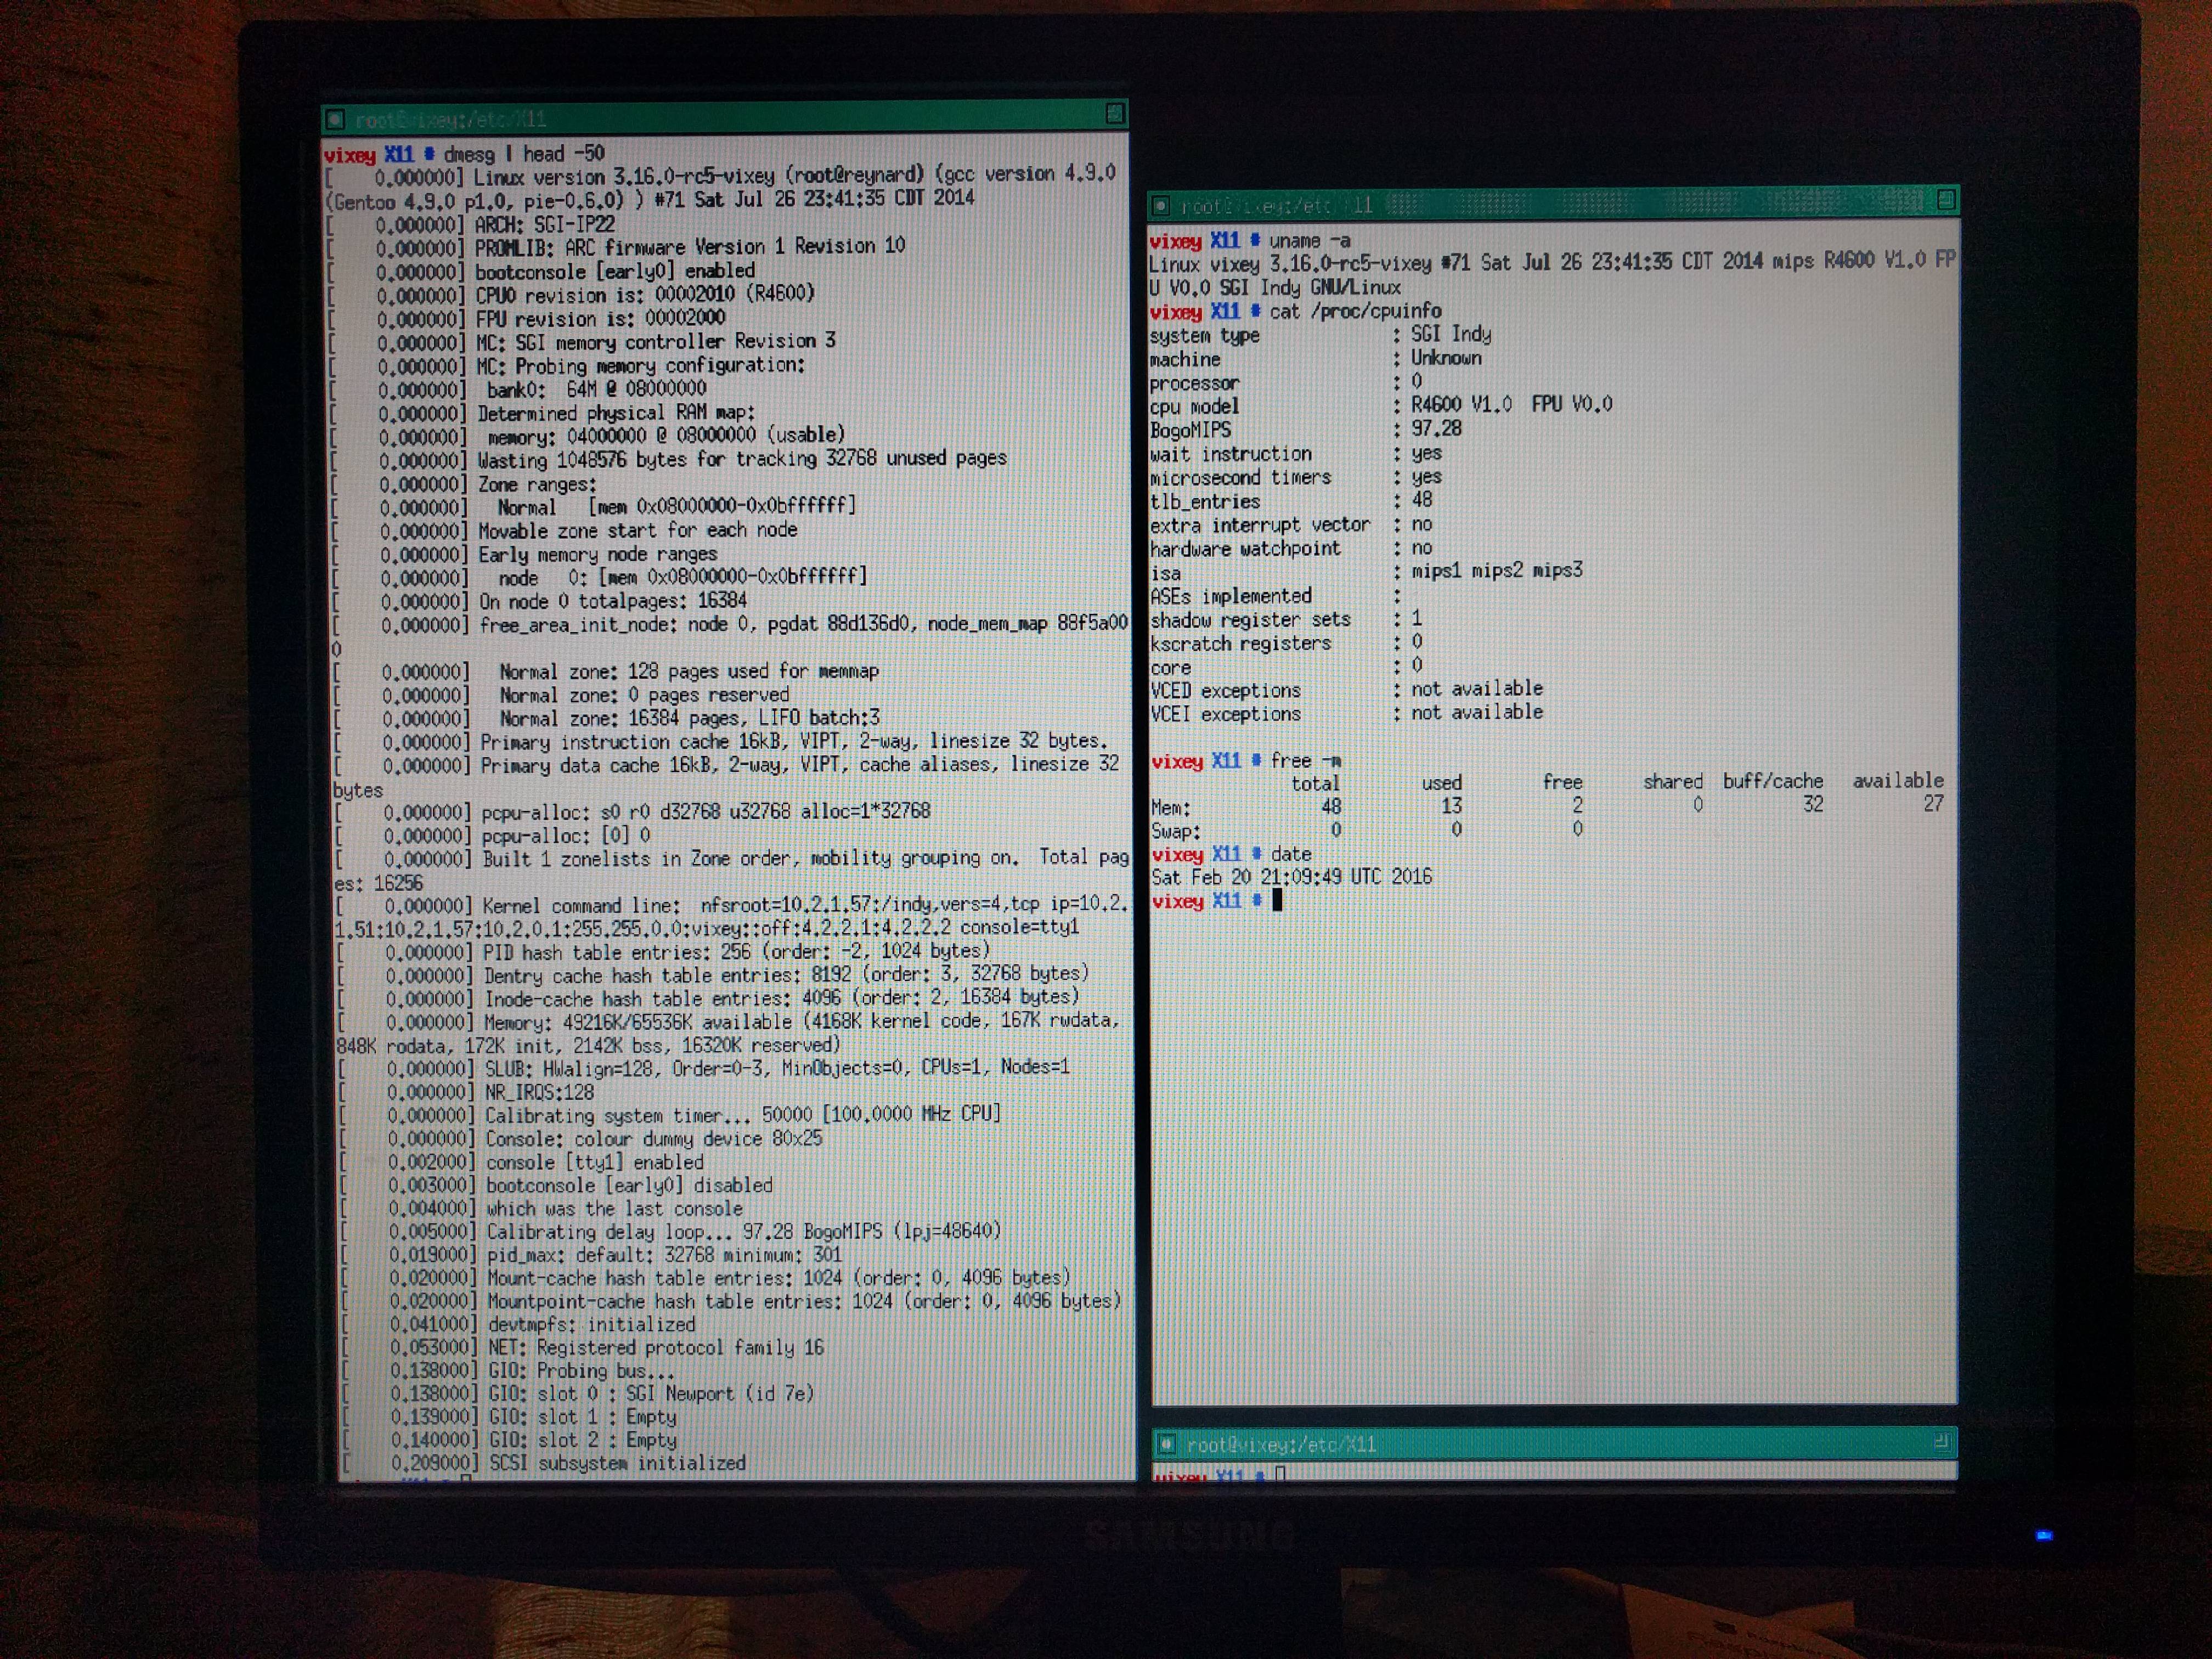The width and height of the screenshot is (2212, 1659).
Task: Click resize button on uname terminal titlebar
Action: point(1946,199)
